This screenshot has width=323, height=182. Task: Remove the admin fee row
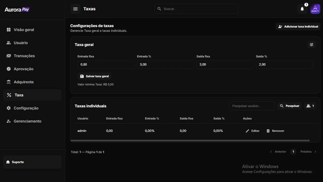(275, 131)
